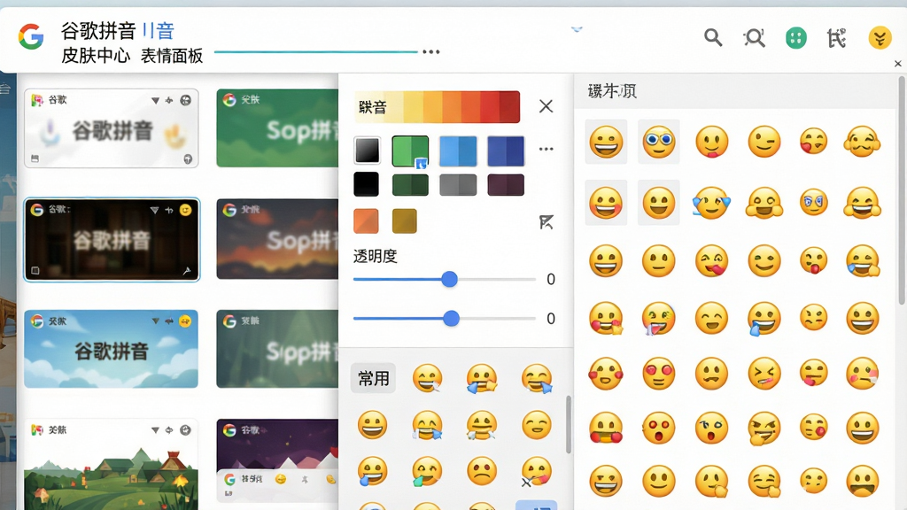The width and height of the screenshot is (907, 510).
Task: Select the warm gradient color bar
Action: [x=437, y=107]
